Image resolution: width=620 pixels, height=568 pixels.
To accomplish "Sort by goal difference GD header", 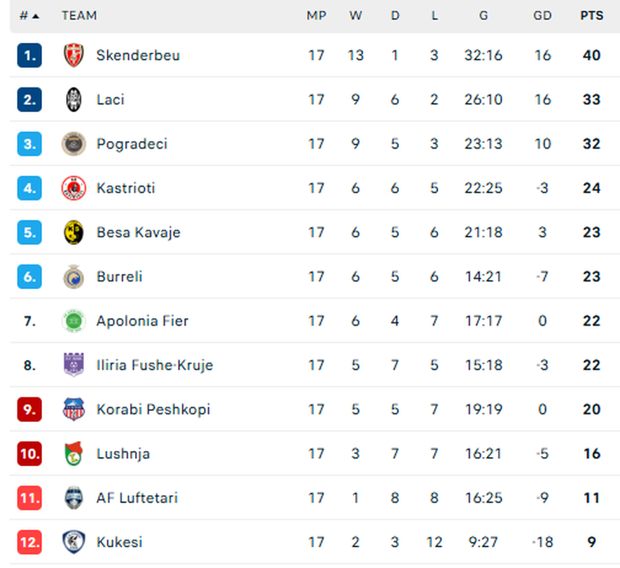I will [x=542, y=15].
